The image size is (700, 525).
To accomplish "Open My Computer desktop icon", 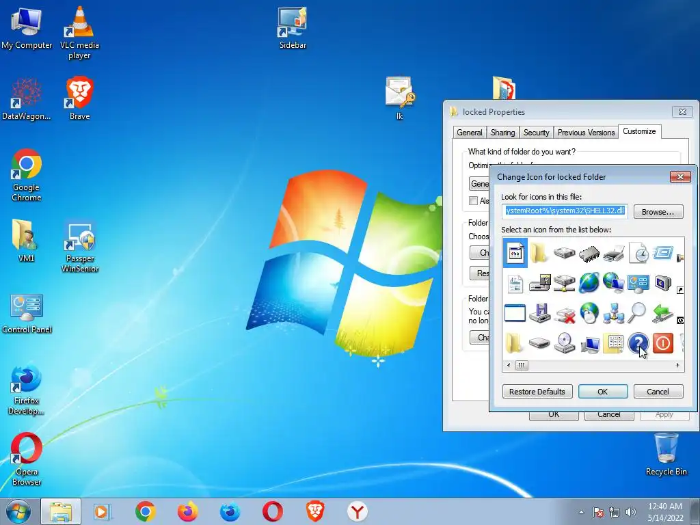I will coord(27,27).
